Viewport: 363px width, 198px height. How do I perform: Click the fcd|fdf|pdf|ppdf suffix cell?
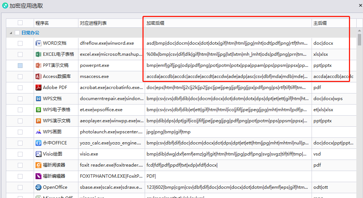pos(228,165)
